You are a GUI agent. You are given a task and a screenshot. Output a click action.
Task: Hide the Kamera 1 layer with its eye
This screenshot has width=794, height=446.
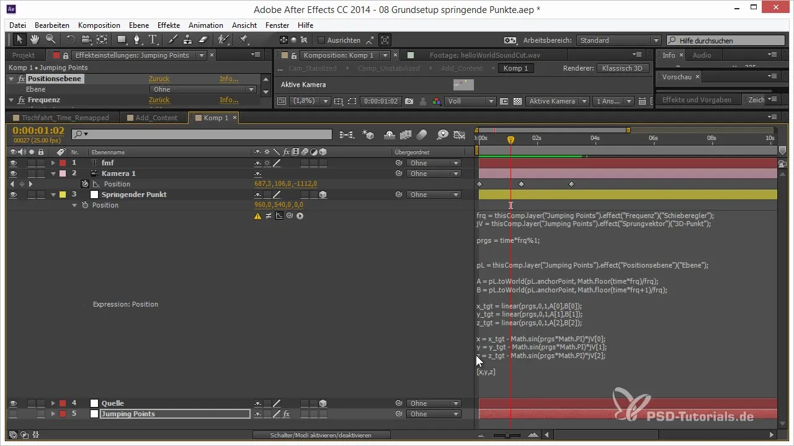click(x=13, y=173)
